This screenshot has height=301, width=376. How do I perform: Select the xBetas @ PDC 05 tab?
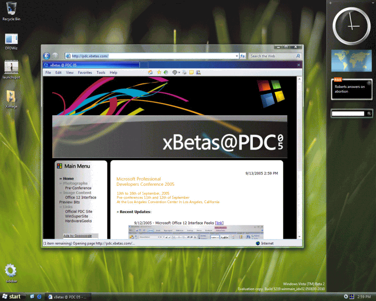click(x=91, y=65)
